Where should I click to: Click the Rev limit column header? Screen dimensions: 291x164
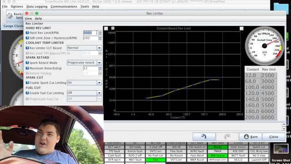point(269,70)
